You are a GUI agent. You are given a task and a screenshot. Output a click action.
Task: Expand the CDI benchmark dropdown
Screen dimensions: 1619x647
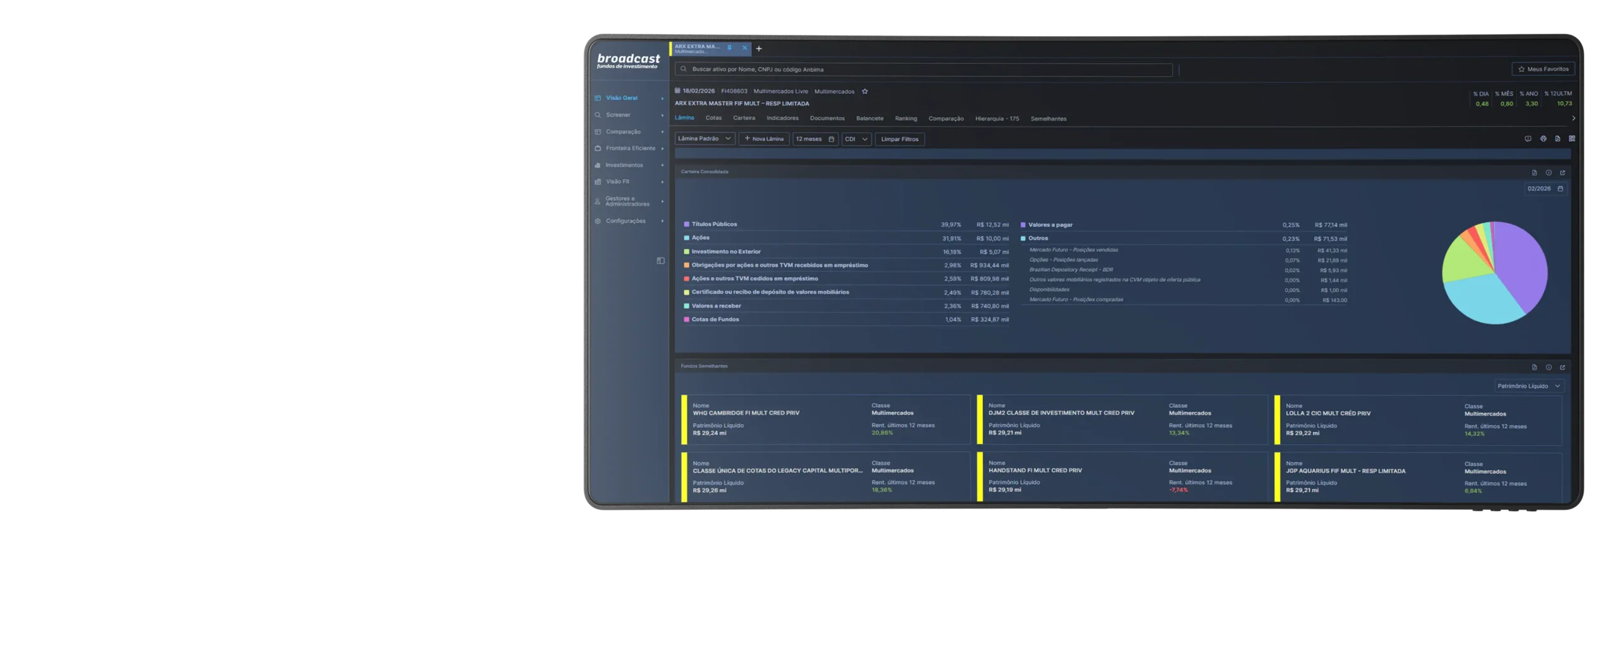(x=856, y=139)
